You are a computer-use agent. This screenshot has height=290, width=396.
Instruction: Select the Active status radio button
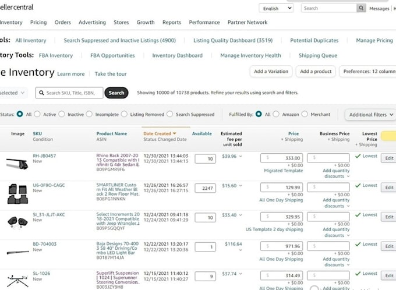coord(37,114)
